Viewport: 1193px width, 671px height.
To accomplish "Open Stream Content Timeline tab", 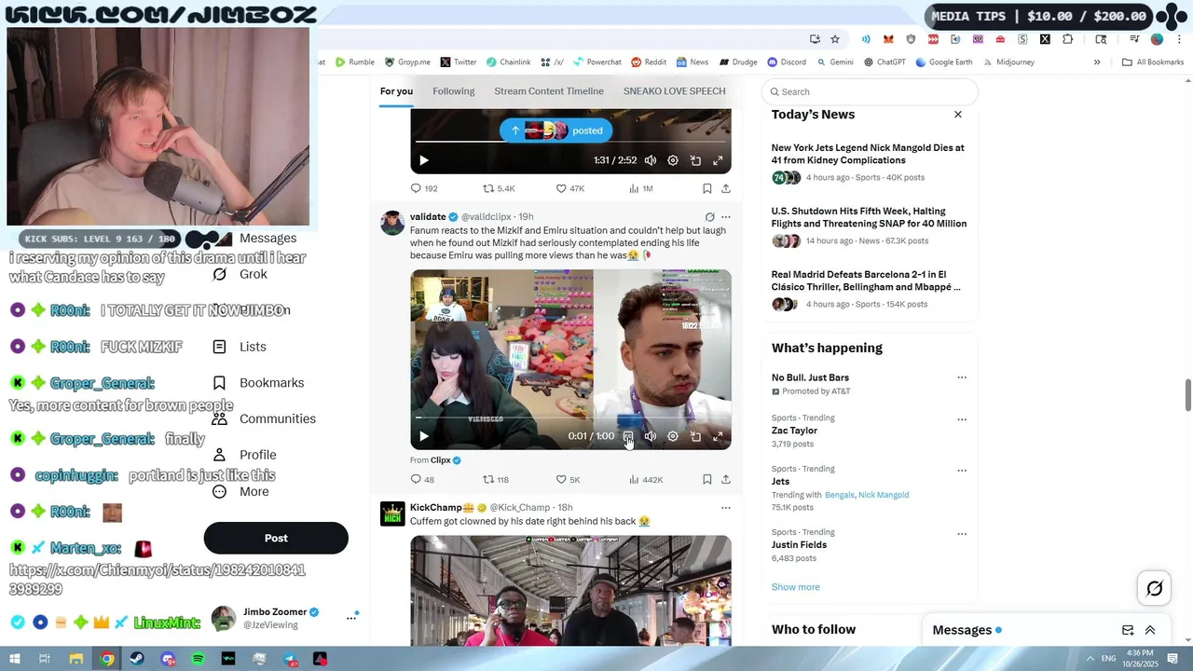I will [x=549, y=91].
